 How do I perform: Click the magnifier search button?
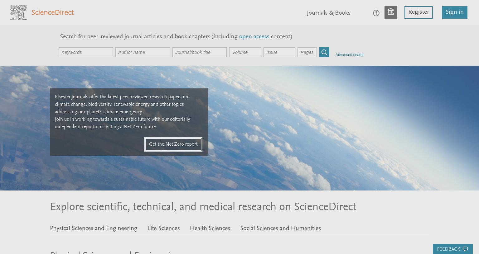click(x=324, y=52)
